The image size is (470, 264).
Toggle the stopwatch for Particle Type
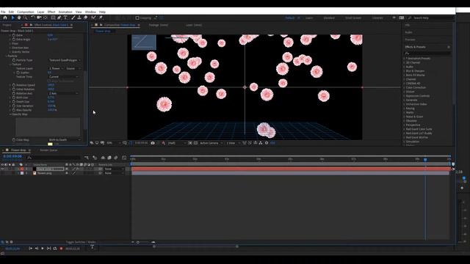click(x=14, y=60)
